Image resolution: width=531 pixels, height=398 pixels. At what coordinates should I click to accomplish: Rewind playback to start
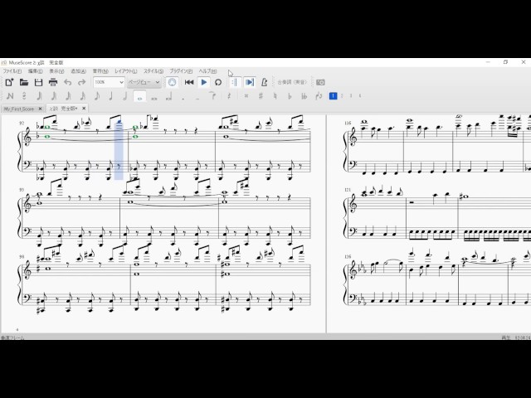(189, 82)
